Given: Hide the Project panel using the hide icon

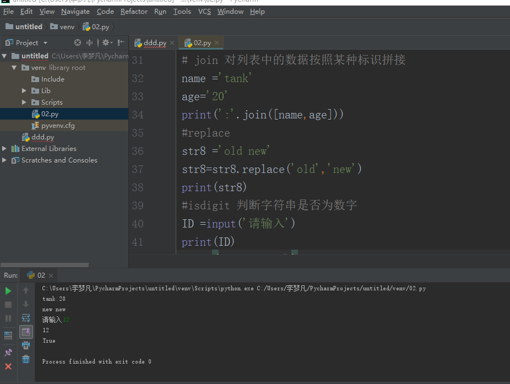Looking at the screenshot, I should [x=121, y=42].
